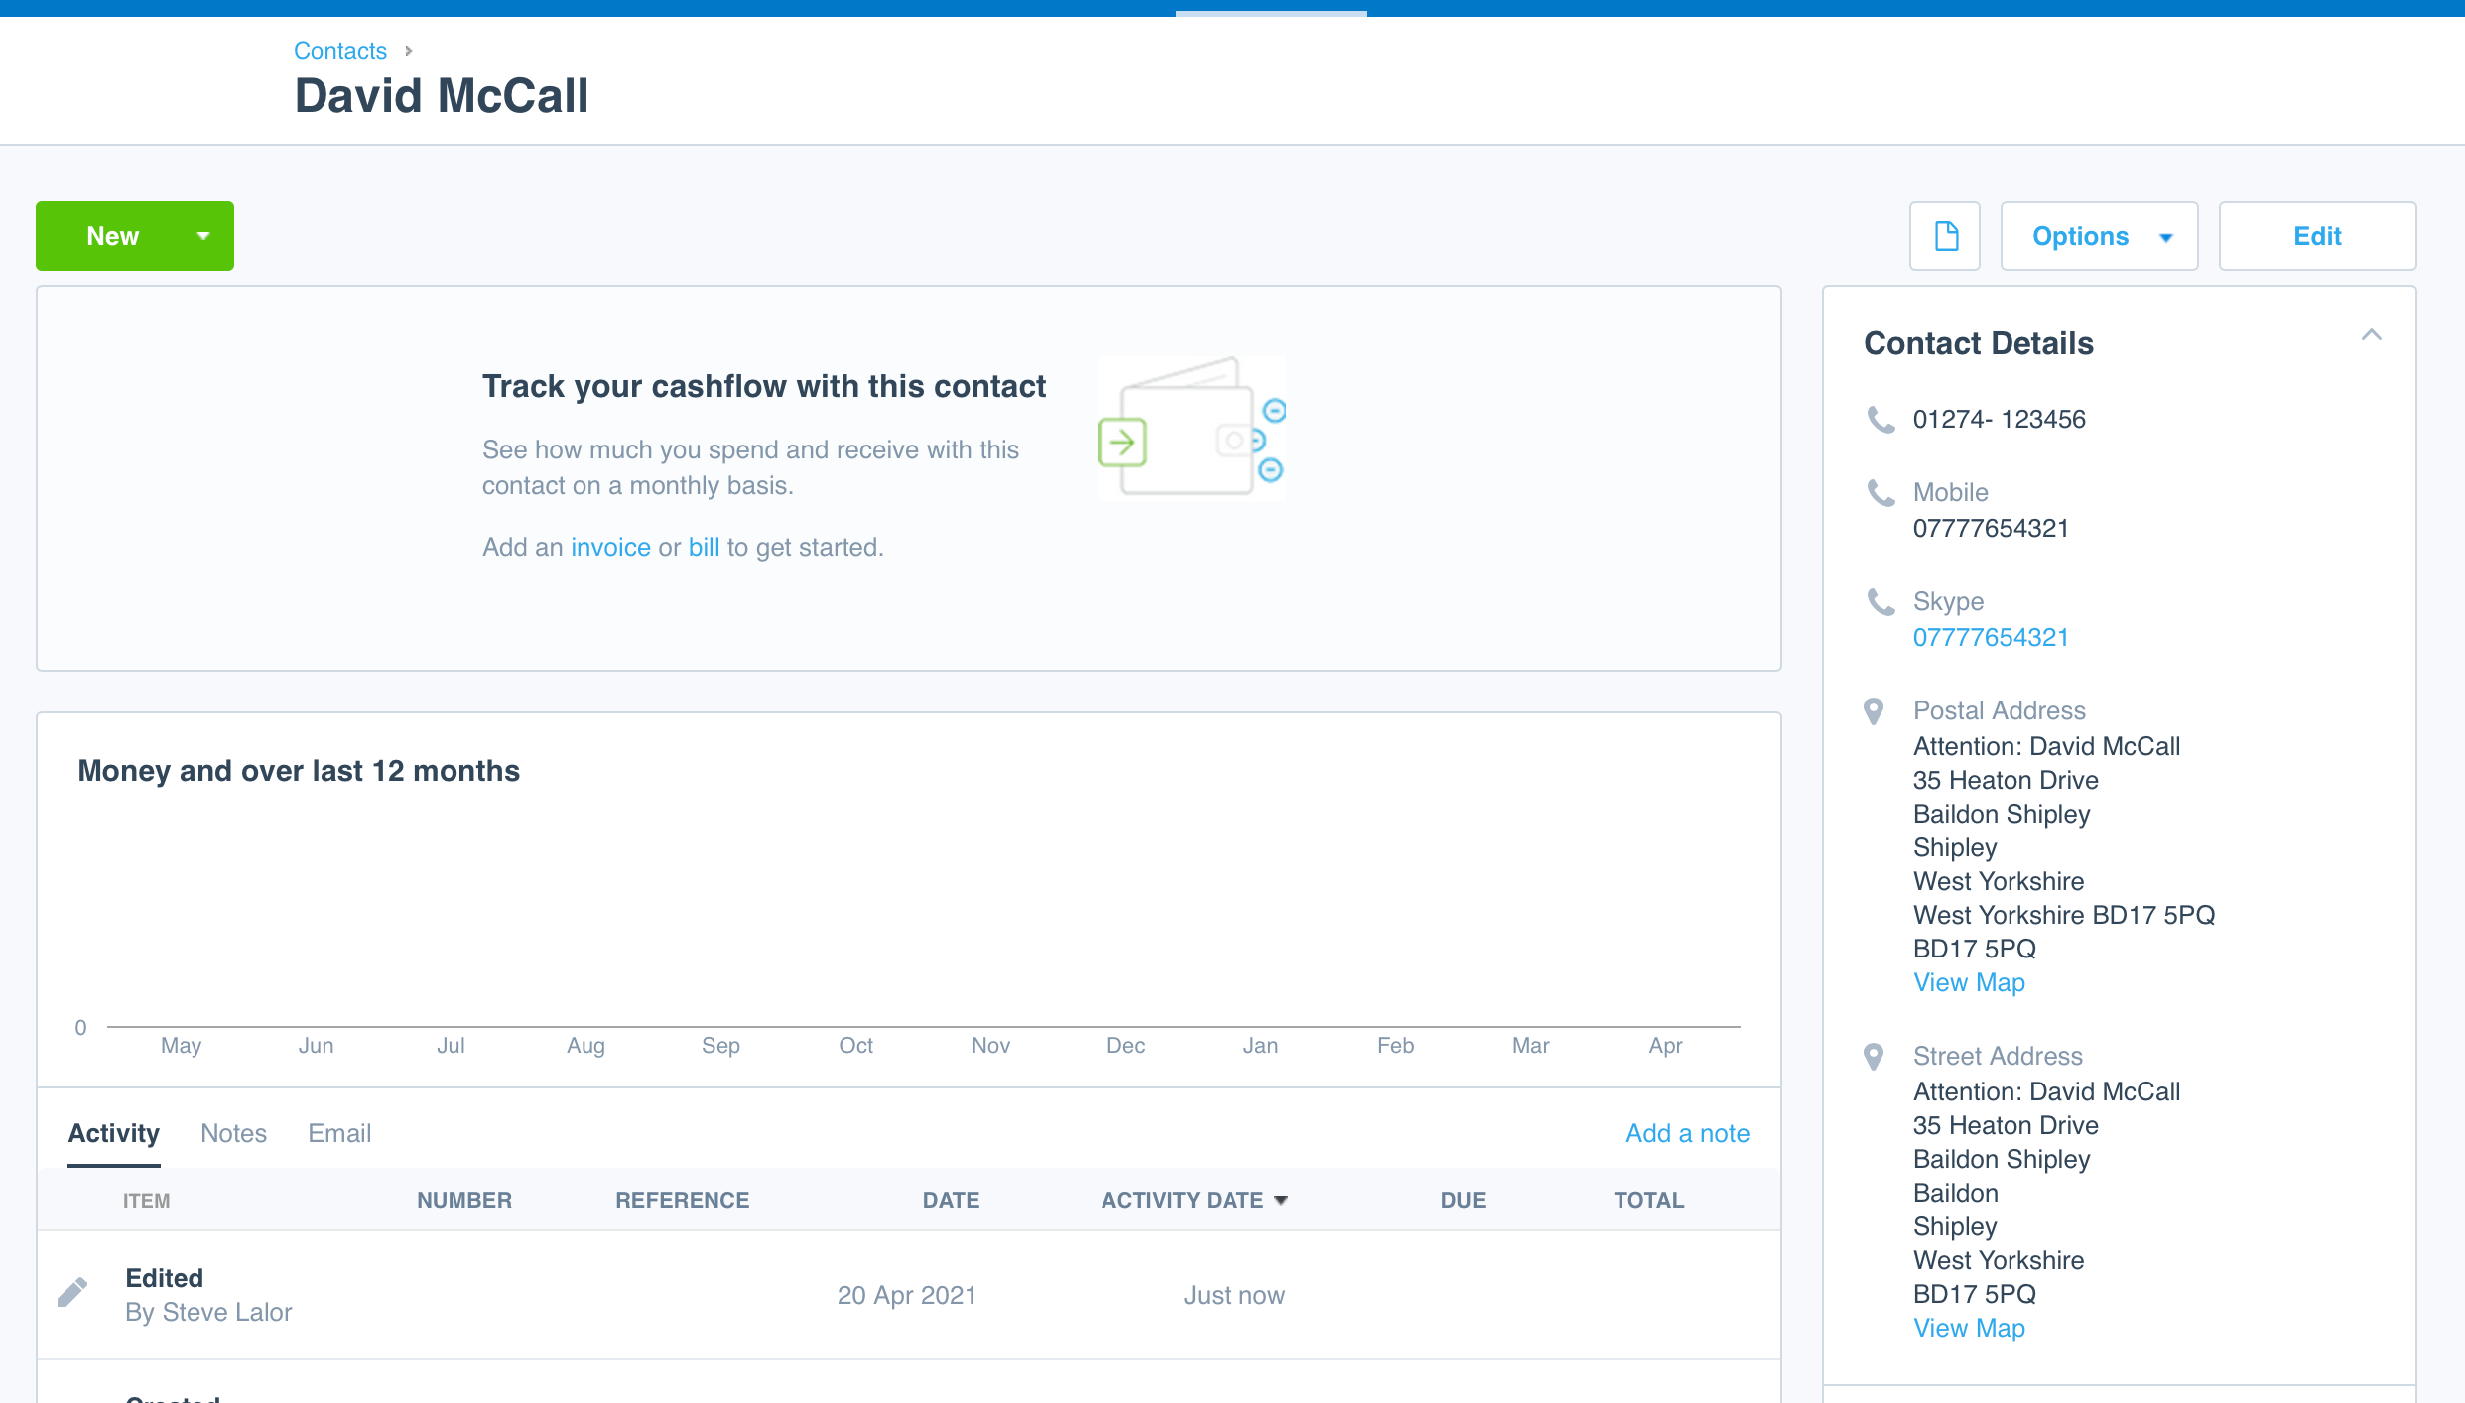Image resolution: width=2465 pixels, height=1403 pixels.
Task: Click the Mobile phone icon
Action: coord(1881,493)
